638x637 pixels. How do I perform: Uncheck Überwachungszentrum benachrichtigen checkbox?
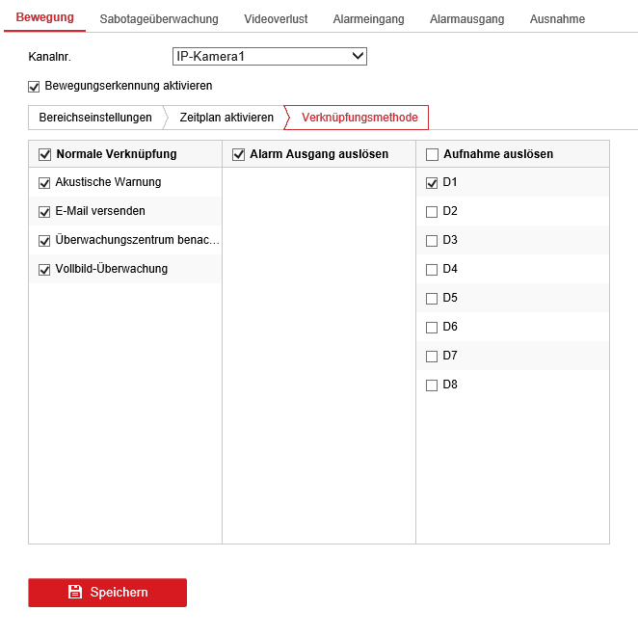point(44,241)
